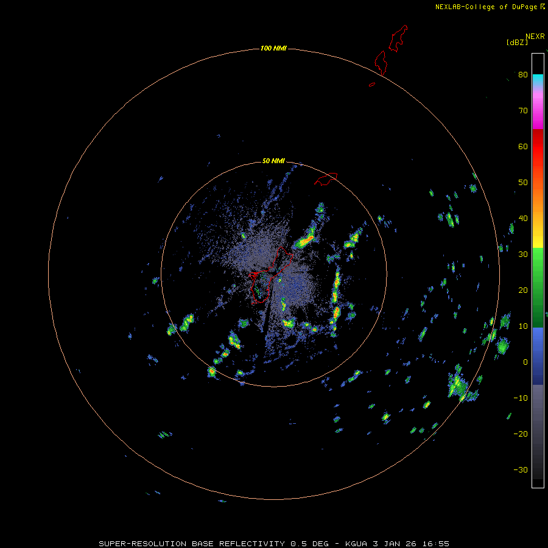Screen dimensions: 548x548
Task: Click the 10 value on the dBZ scale
Action: pyautogui.click(x=523, y=326)
